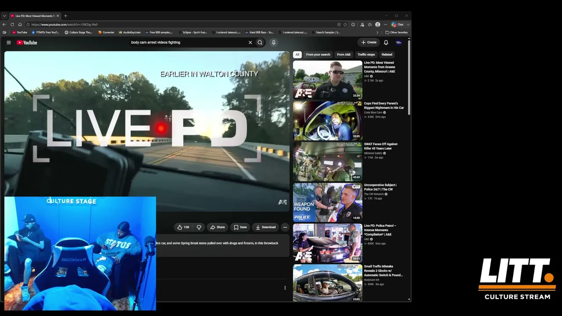
Task: Click the page vertical scrollbar thumb
Action: [409, 78]
